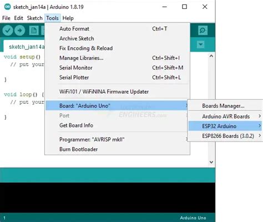This screenshot has width=263, height=222.
Task: Open the File menu
Action: tap(6, 18)
